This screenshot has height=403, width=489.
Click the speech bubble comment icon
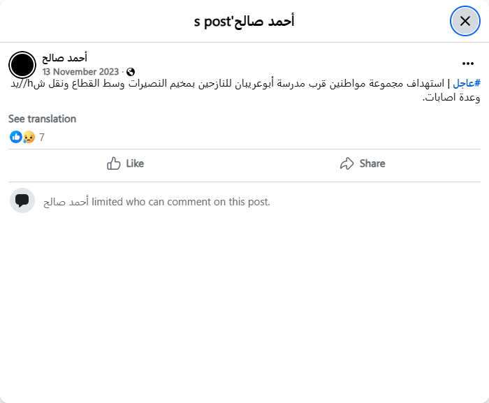point(22,201)
